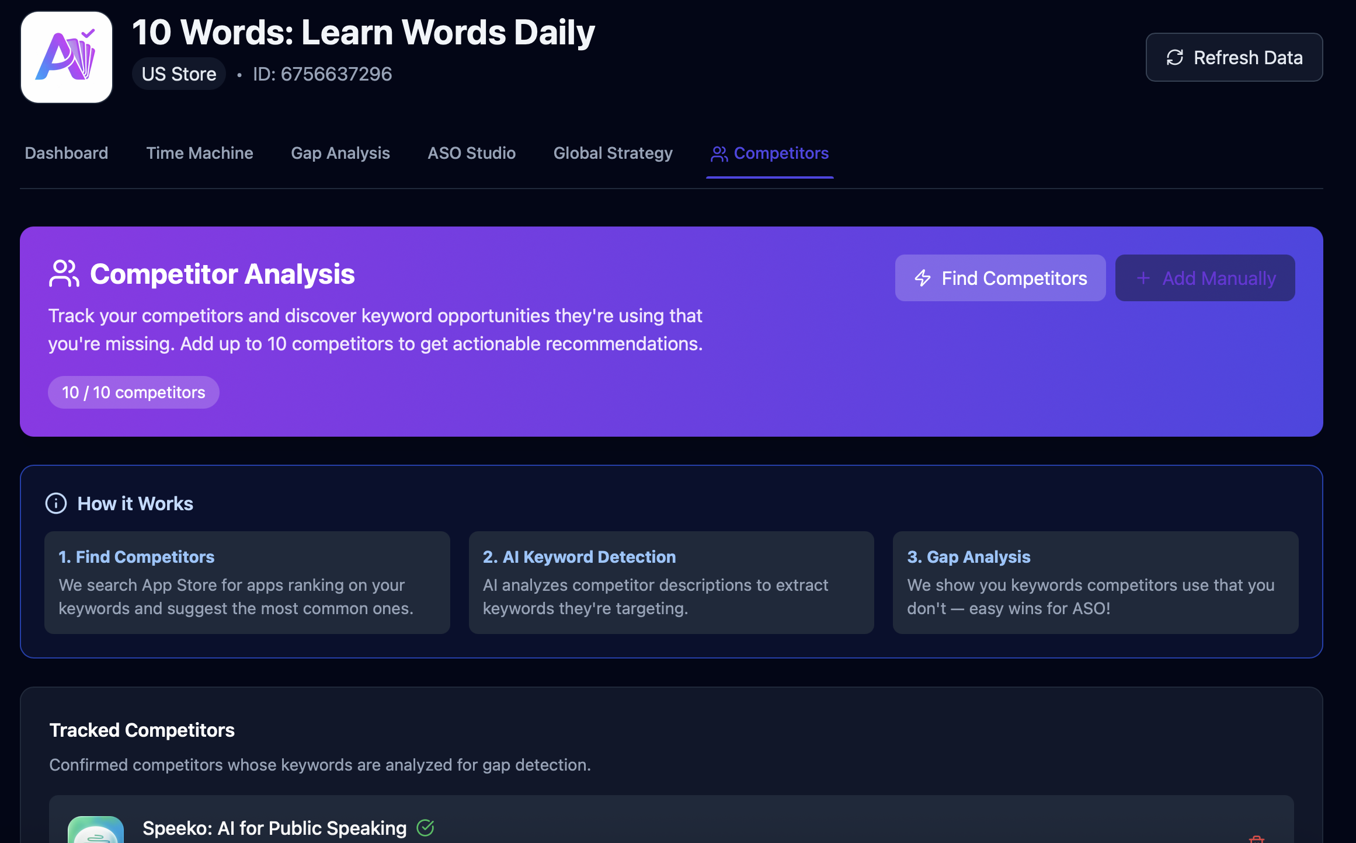The image size is (1356, 843).
Task: Open the Dashboard tab
Action: pyautogui.click(x=67, y=153)
